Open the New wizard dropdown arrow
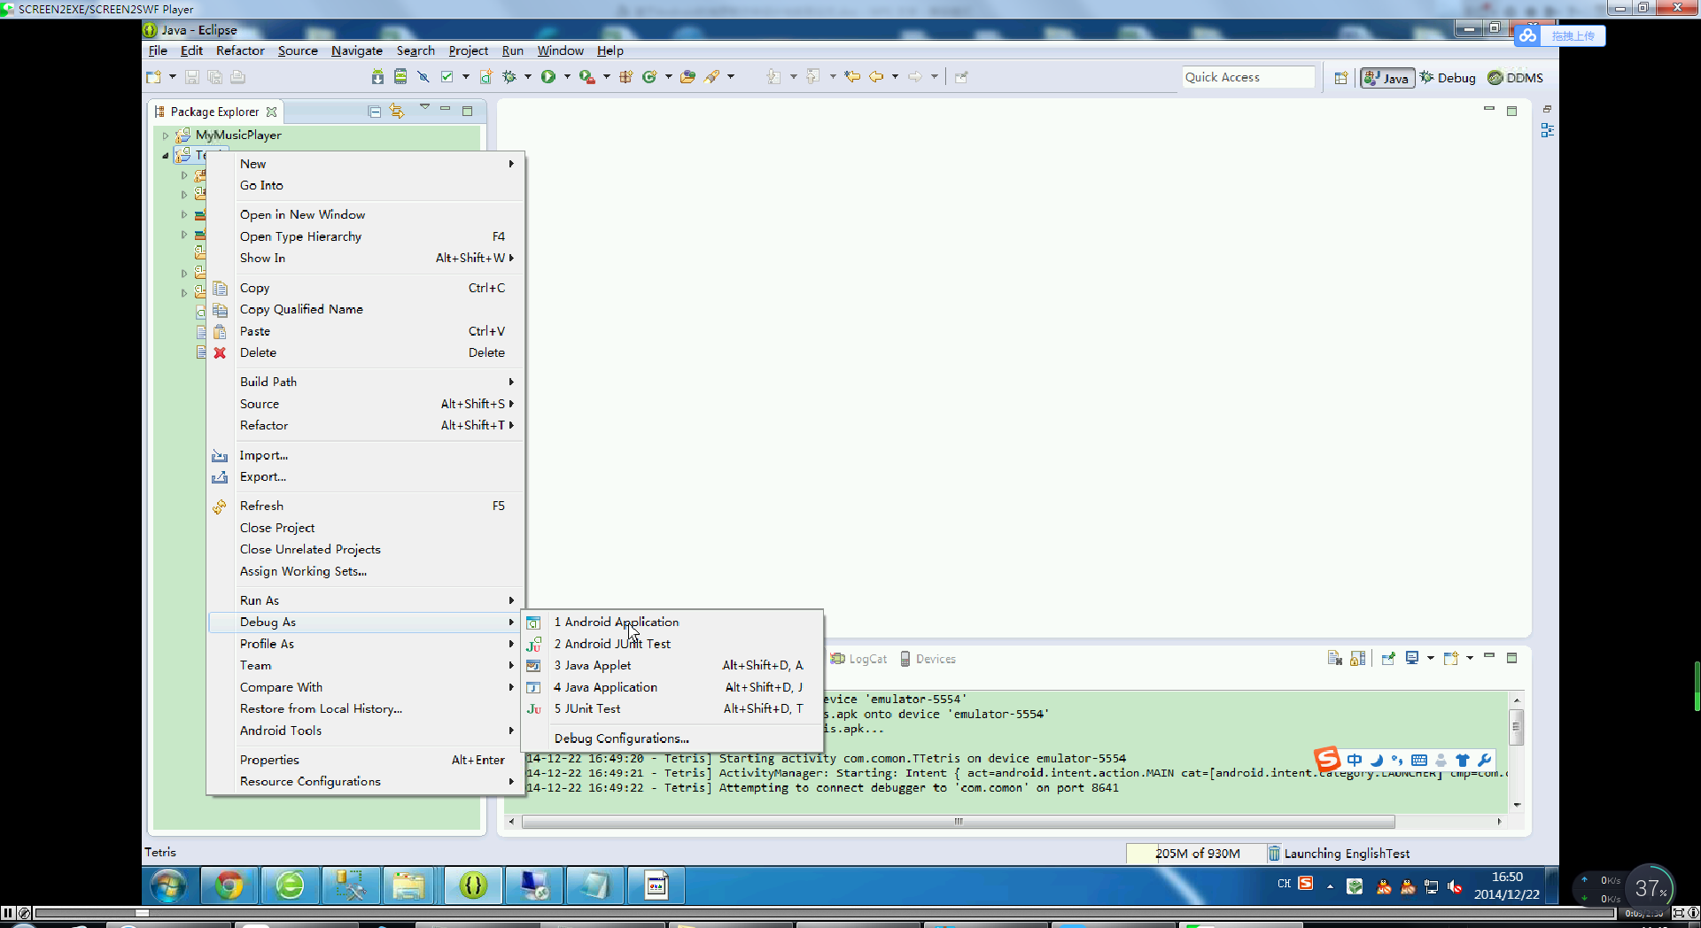Viewport: 1701px width, 928px height. (x=173, y=77)
